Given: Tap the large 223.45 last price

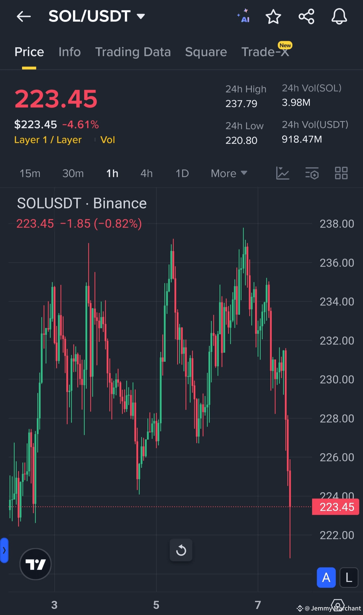Looking at the screenshot, I should click(56, 99).
